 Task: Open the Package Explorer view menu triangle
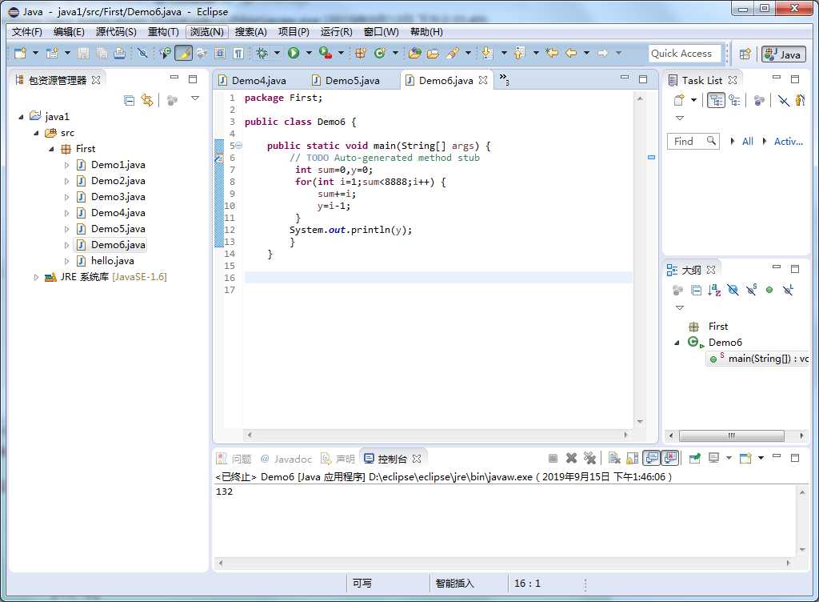(x=195, y=98)
